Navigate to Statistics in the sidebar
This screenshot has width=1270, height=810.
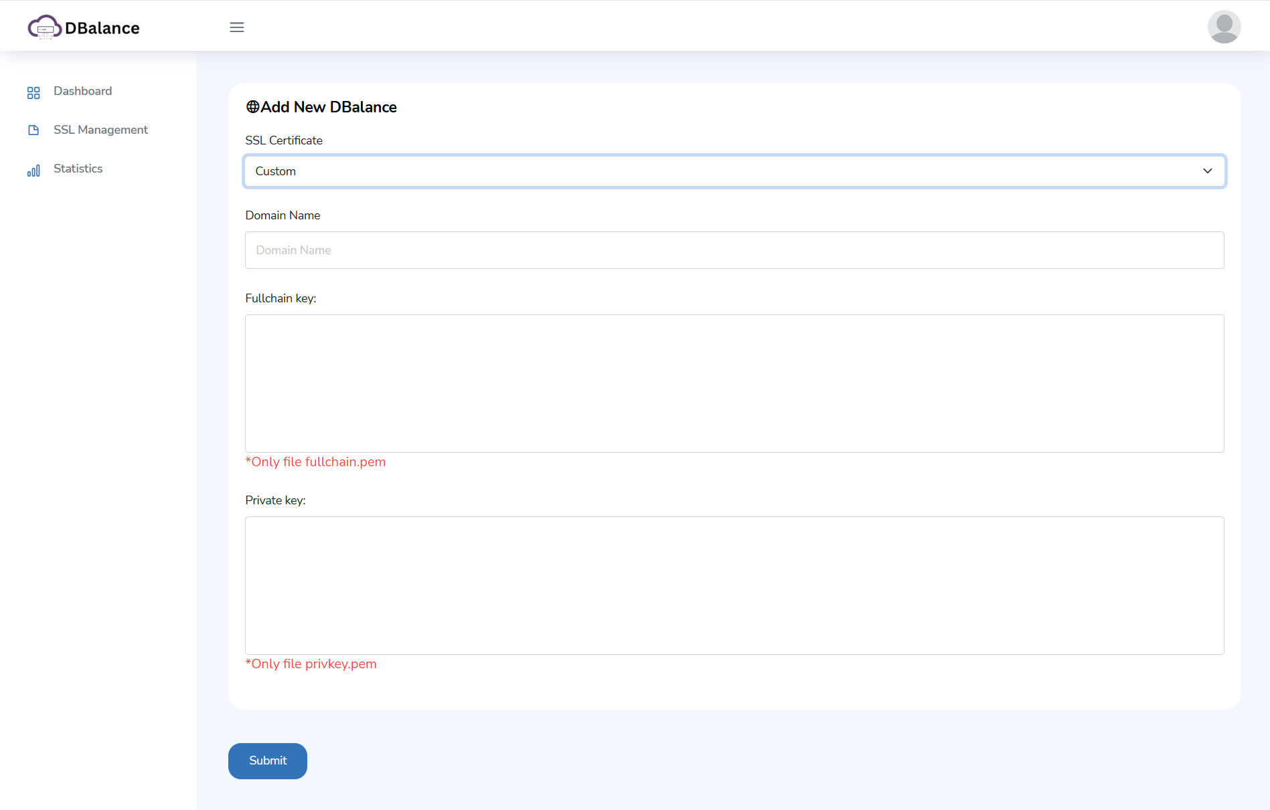coord(78,169)
